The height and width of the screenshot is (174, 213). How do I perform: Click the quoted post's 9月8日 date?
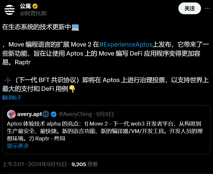click(x=105, y=114)
